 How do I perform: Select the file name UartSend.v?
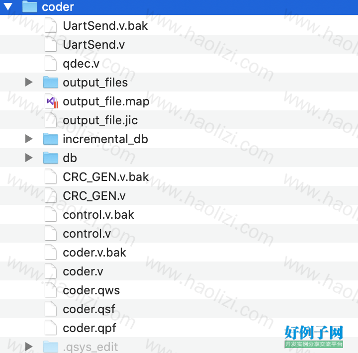coord(94,45)
